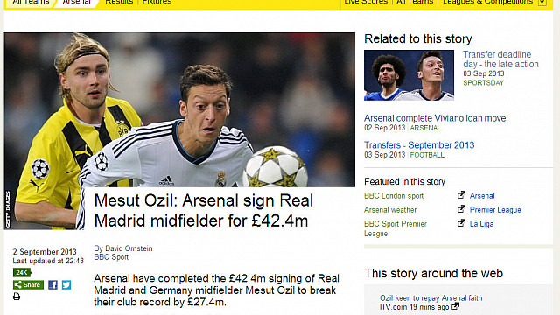Expand the Leagues & Competitions dropdown arrow

pyautogui.click(x=542, y=2)
